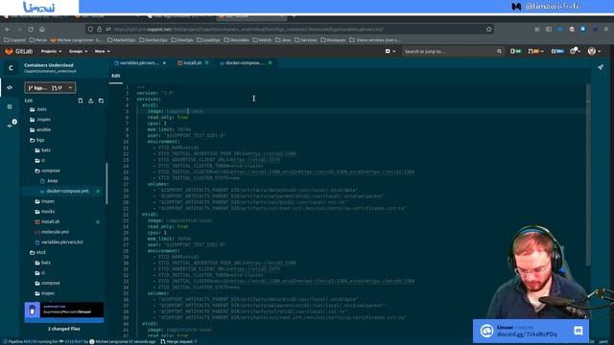The width and height of the screenshot is (614, 345).
Task: Click the Containers Undercloud project avatar
Action: [x=11, y=68]
